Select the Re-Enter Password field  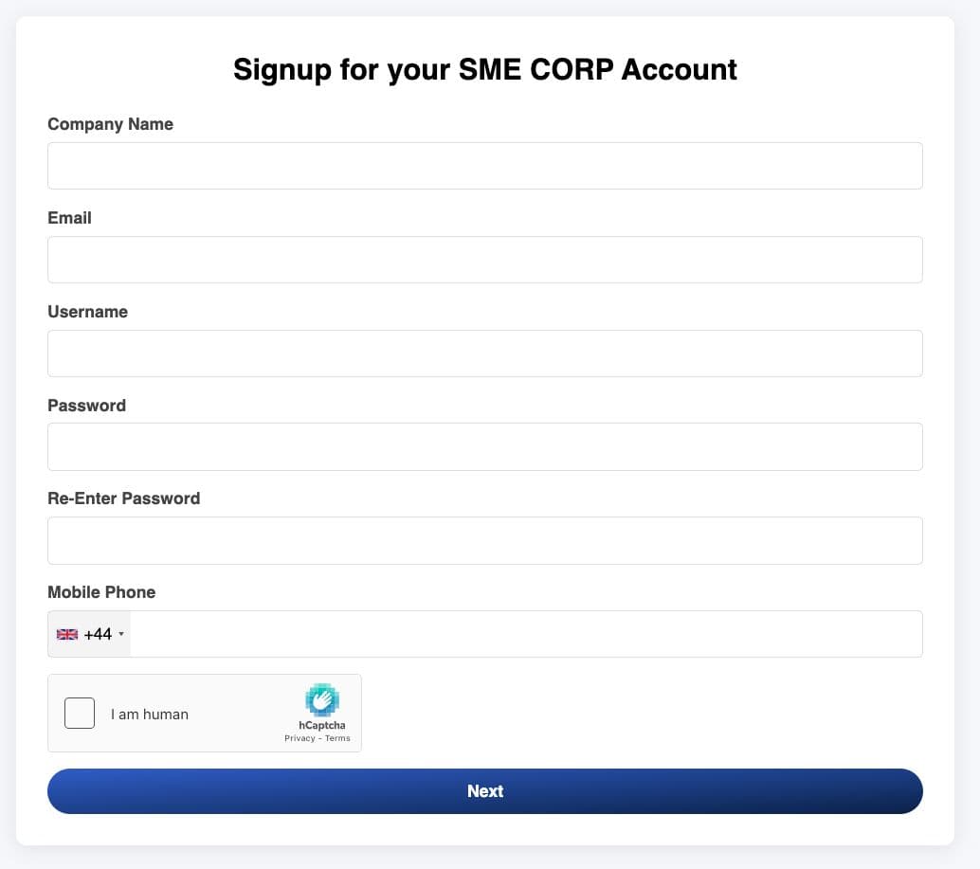point(485,540)
